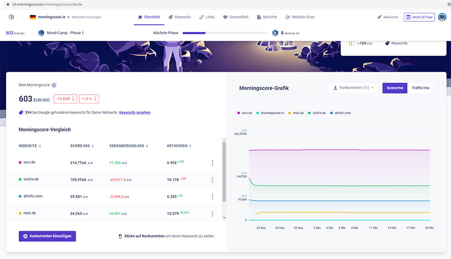This screenshot has width=451, height=259.
Task: Click the German flag icon
Action: [33, 17]
